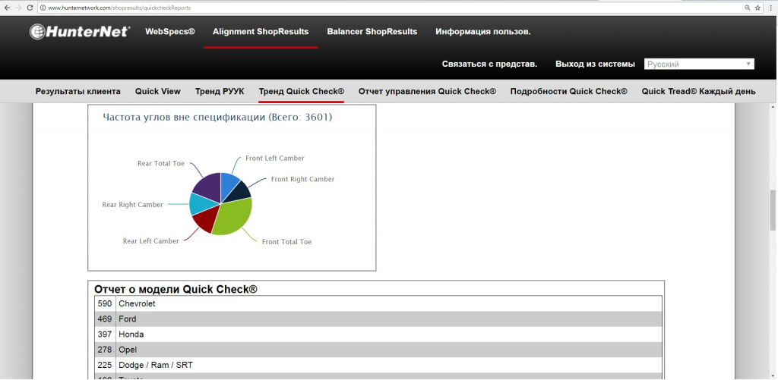This screenshot has width=778, height=380.
Task: Click the purple Rear Total Toe pie slice
Action: point(210,186)
